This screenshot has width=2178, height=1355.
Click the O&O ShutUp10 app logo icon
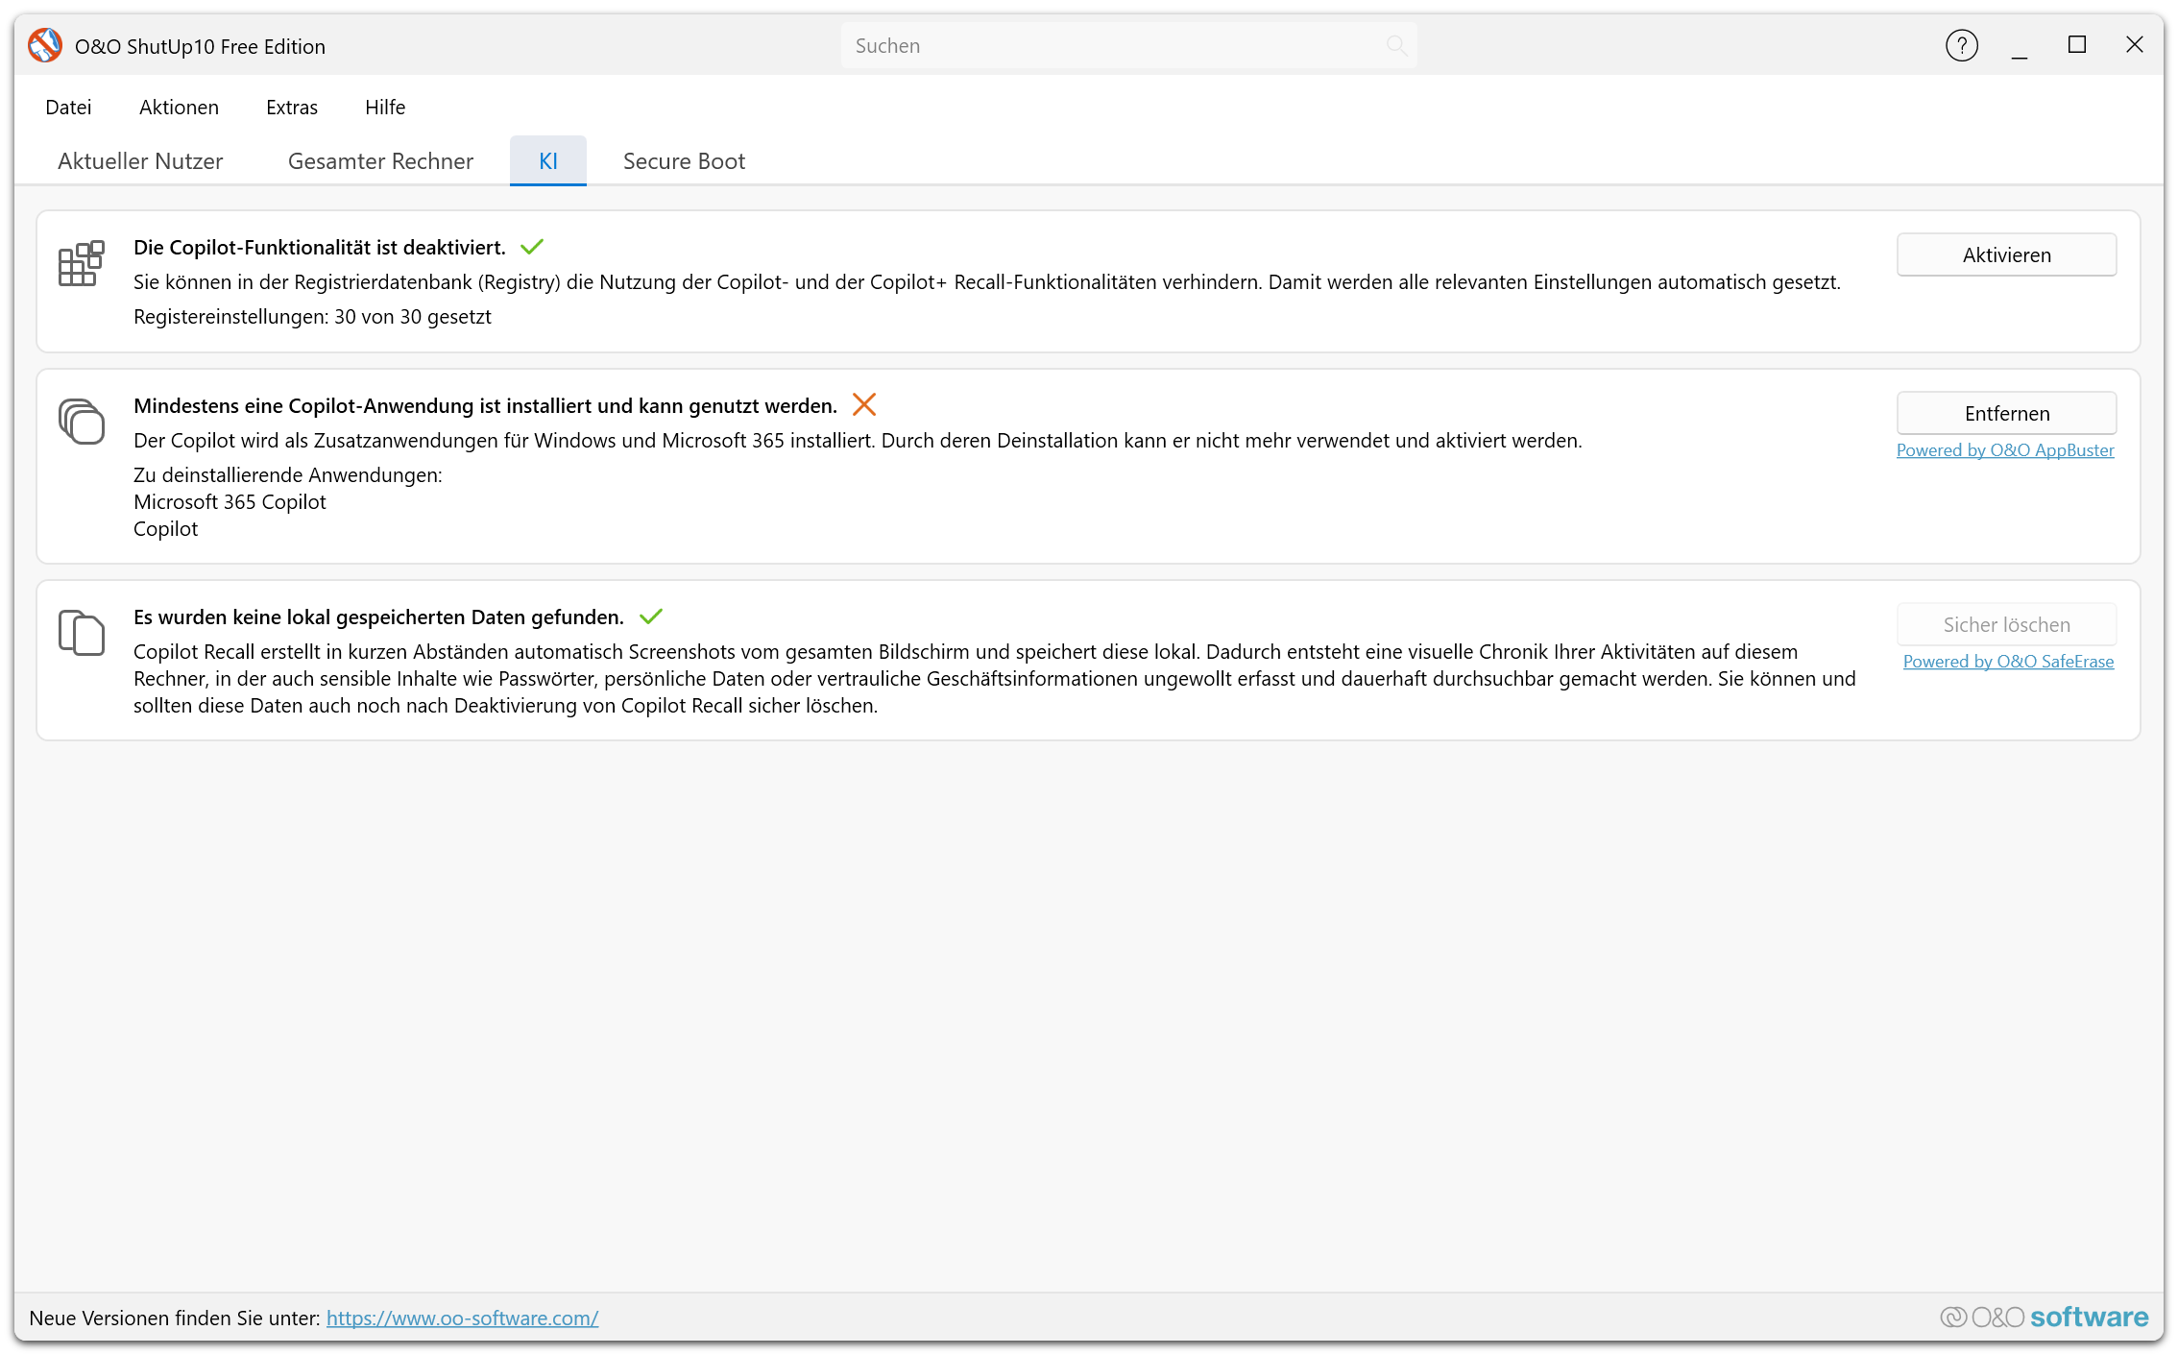(45, 45)
